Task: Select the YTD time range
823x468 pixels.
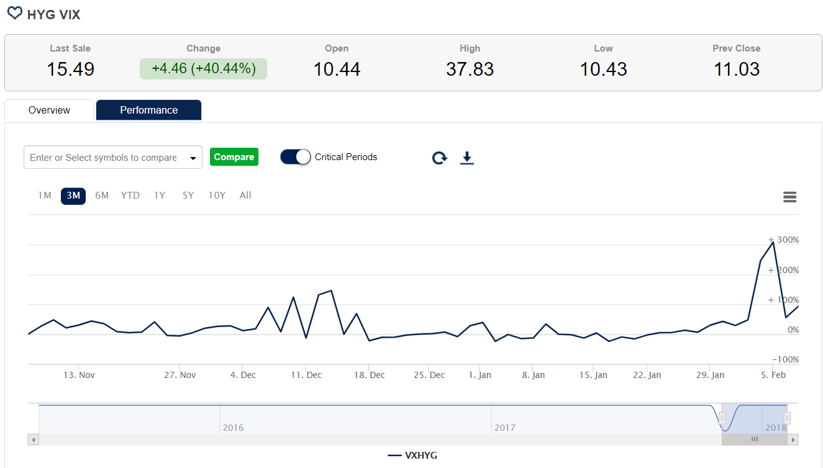Action: (x=130, y=196)
